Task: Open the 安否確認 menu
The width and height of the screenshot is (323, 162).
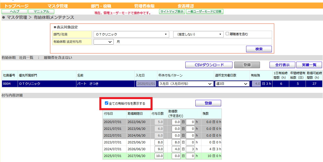Action: [x=186, y=6]
